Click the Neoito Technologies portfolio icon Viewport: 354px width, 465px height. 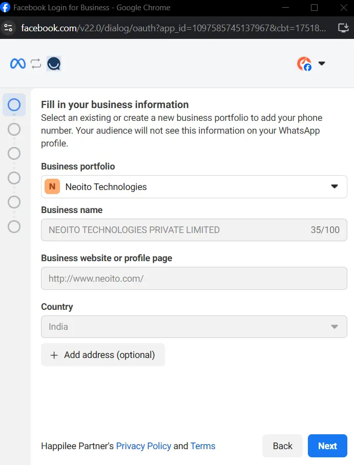tap(51, 186)
